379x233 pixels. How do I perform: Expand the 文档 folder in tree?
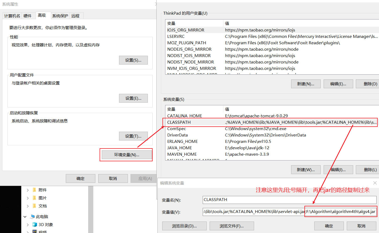[28, 206]
